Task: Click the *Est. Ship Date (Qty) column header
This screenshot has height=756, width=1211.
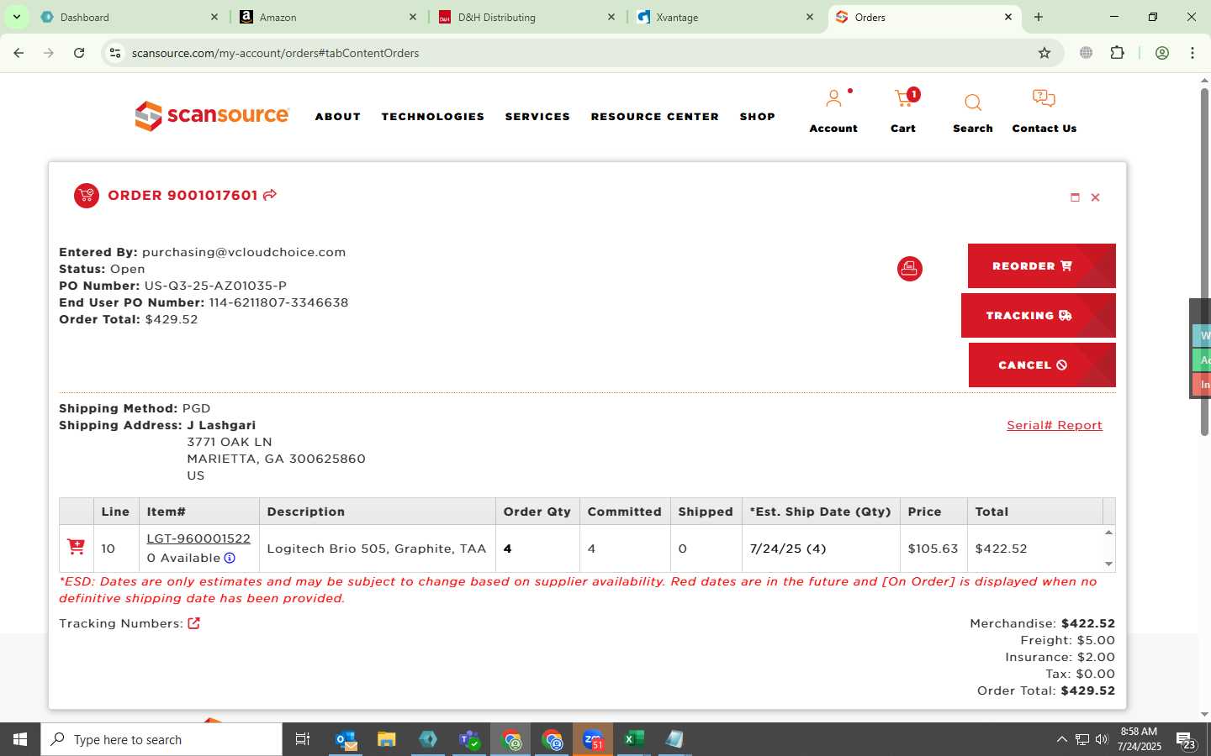Action: coord(820,512)
